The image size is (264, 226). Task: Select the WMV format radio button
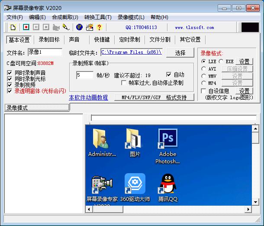[203, 76]
